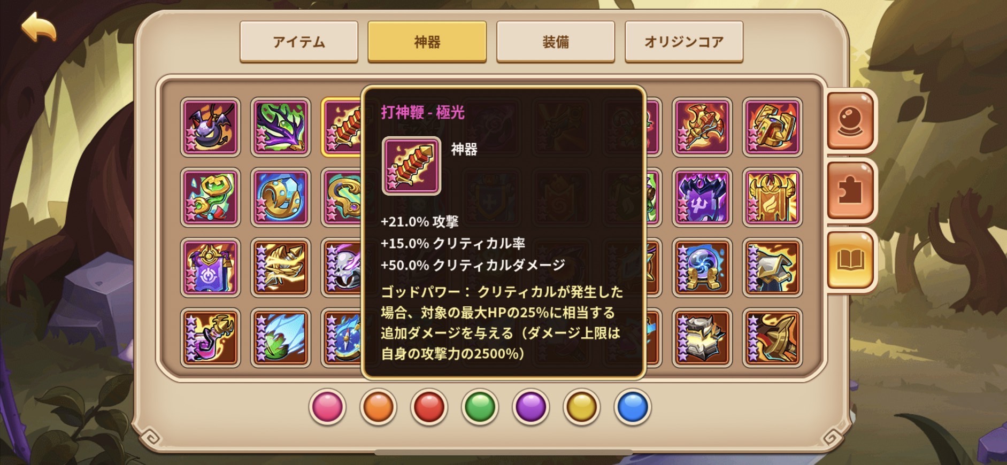Open the オリジンコア tab
This screenshot has height=465, width=1007.
(684, 42)
